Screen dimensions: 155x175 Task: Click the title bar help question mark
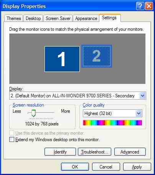[x=140, y=6]
